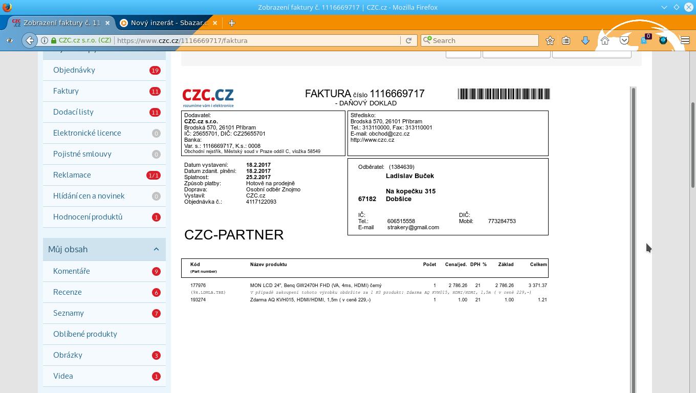
Task: Go to the Firefox home page icon
Action: [605, 40]
